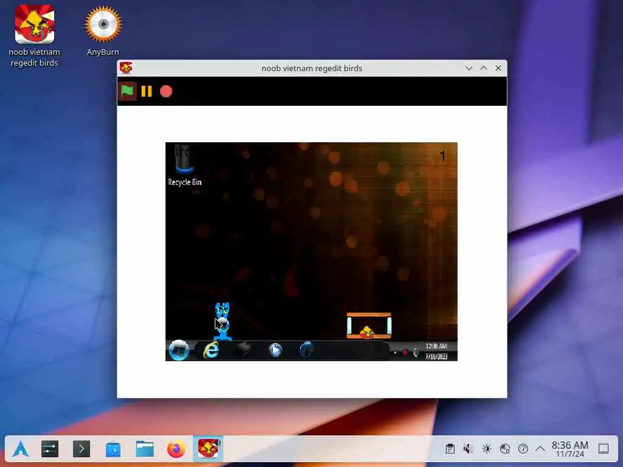Minimize the noob vietnam regedit birds window
Viewport: 623px width, 467px height.
coord(469,68)
